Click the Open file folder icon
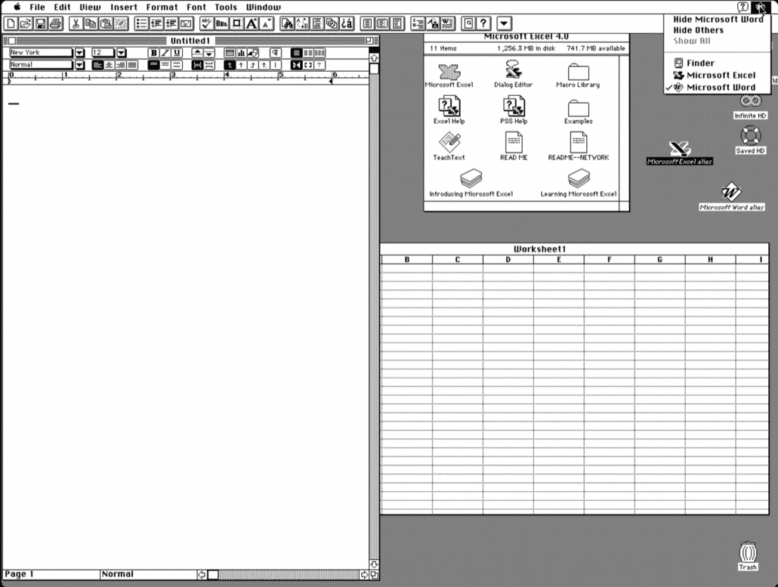The height and width of the screenshot is (587, 778). point(26,23)
